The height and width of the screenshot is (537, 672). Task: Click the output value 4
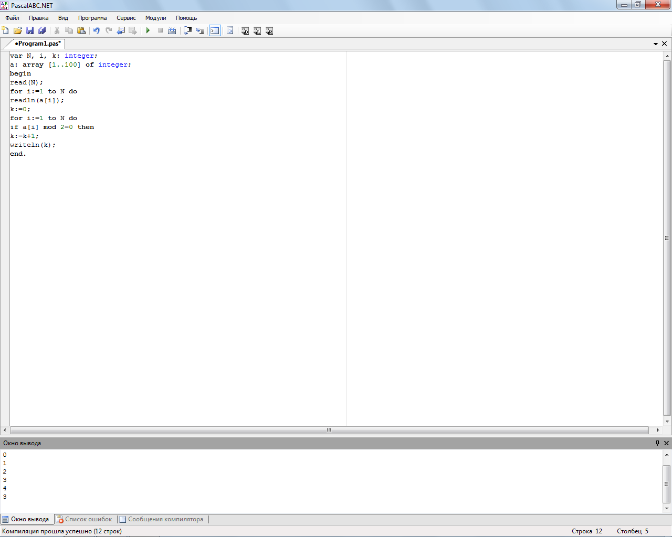click(x=5, y=488)
